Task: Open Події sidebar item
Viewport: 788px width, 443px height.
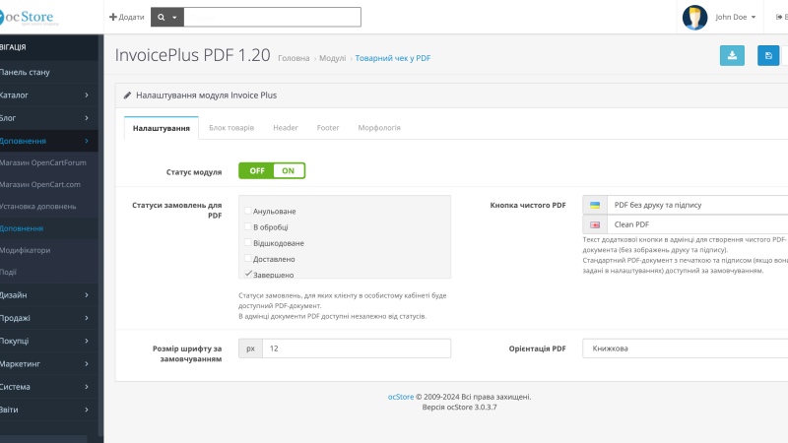Action: click(x=48, y=273)
